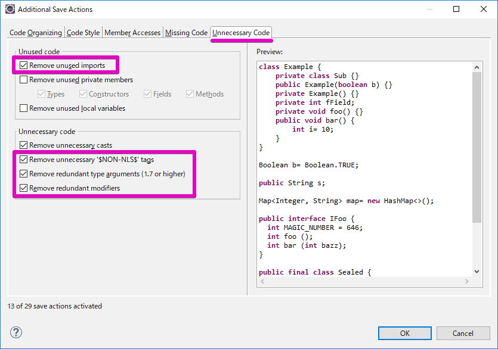498x349 pixels.
Task: Click horizontal scrollbar right arrow in preview
Action: (x=466, y=282)
